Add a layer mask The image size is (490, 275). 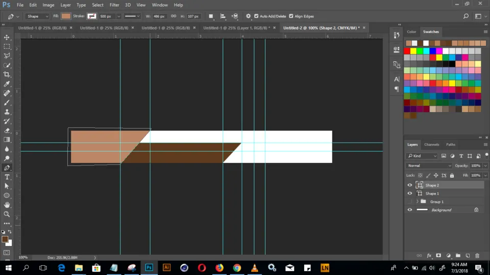click(438, 256)
